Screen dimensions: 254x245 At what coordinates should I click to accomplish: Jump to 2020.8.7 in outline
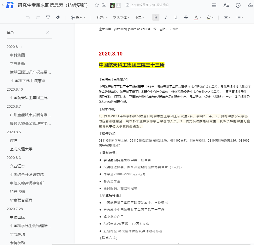[x=14, y=107]
